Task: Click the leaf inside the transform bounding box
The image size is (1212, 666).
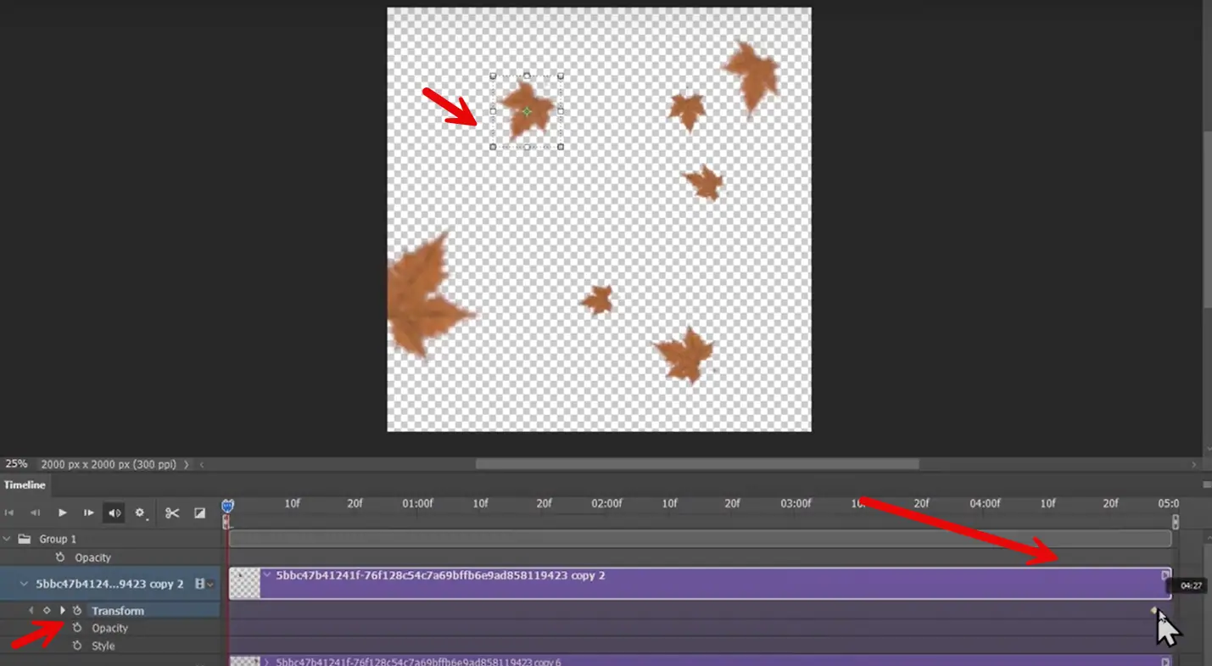Action: pyautogui.click(x=527, y=109)
